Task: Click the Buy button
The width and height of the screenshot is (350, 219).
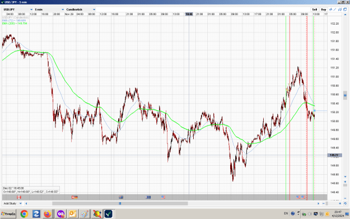Action: coord(324,10)
